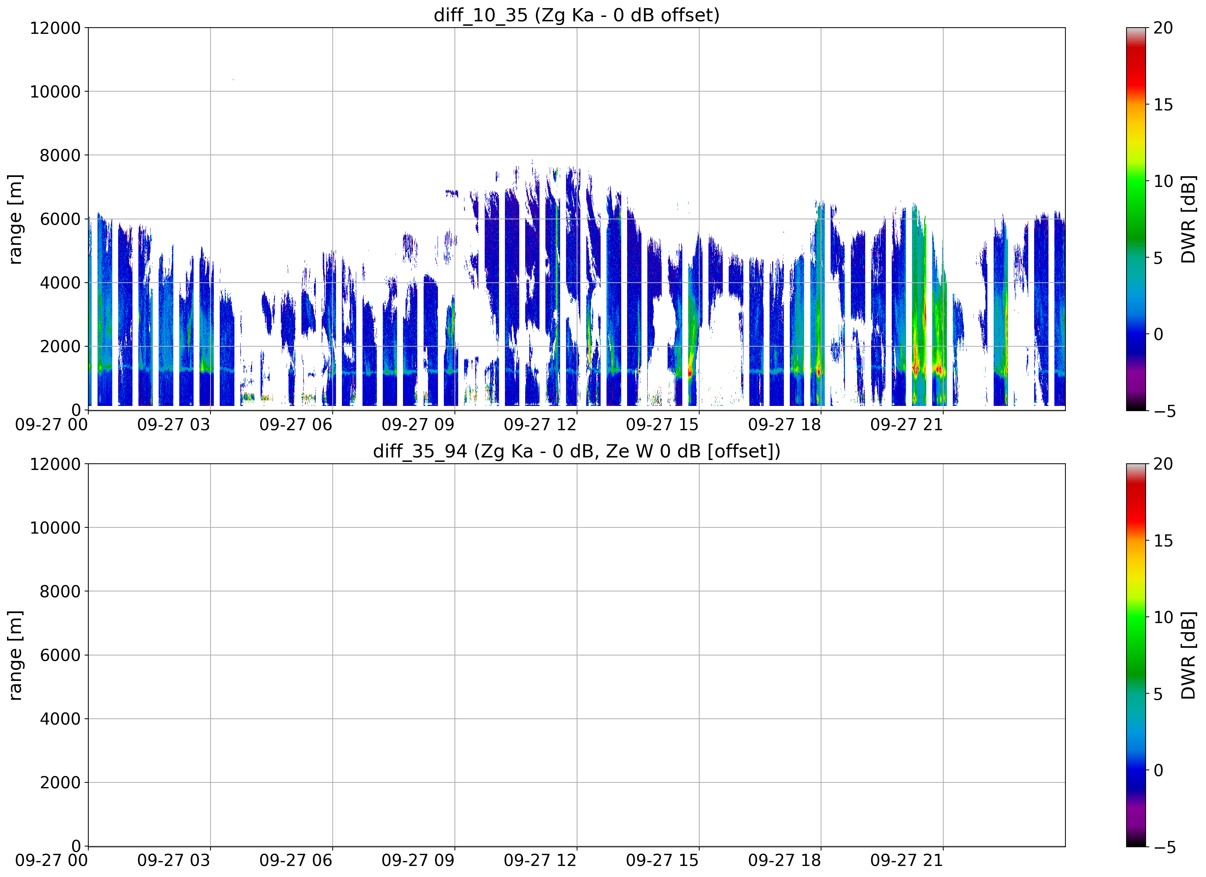Viewport: 1206px width, 877px height.
Task: Click '09-27 06' time tick under diff_35_94 plot
Action: [296, 861]
